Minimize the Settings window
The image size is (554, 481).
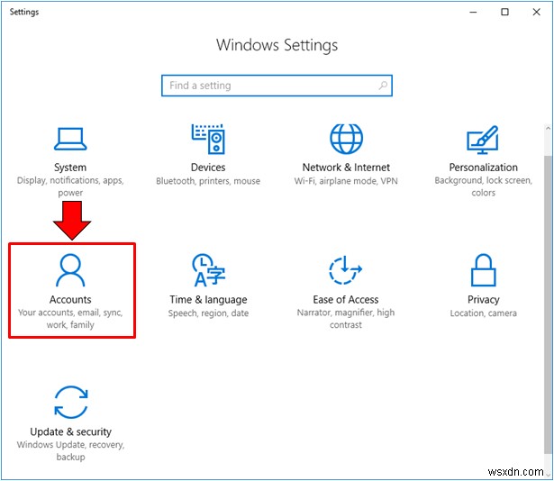click(x=473, y=12)
